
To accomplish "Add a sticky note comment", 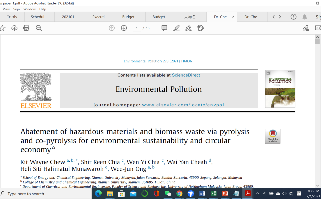I will [x=164, y=28].
